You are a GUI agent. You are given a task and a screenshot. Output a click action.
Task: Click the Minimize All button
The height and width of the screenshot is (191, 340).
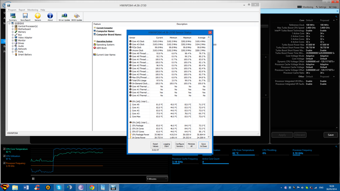pos(191,145)
